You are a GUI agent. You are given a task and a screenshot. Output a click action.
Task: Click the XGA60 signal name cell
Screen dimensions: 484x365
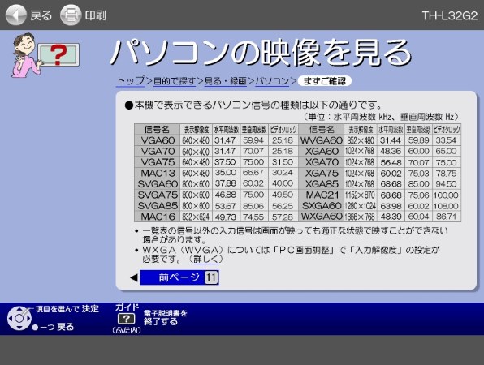point(322,152)
